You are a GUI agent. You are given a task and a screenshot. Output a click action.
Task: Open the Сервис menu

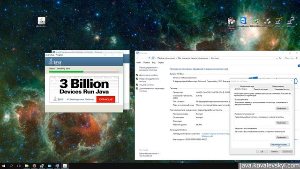pos(161,62)
